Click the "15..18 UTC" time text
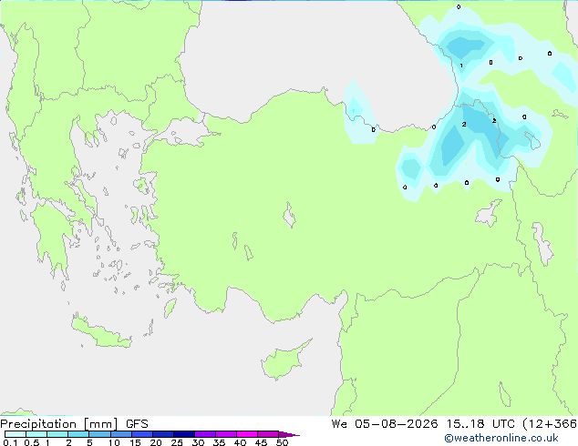This screenshot has width=578, height=446. tap(480, 424)
